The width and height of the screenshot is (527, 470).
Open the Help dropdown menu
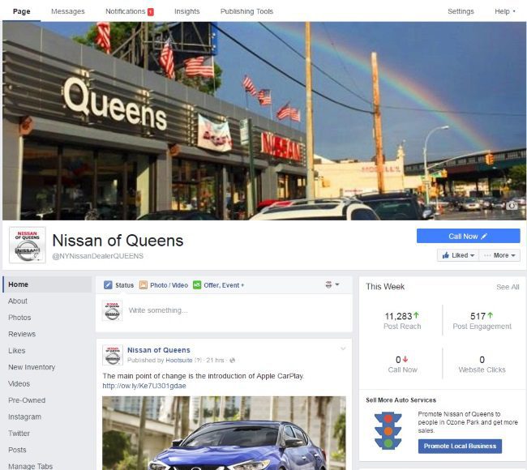coord(504,11)
